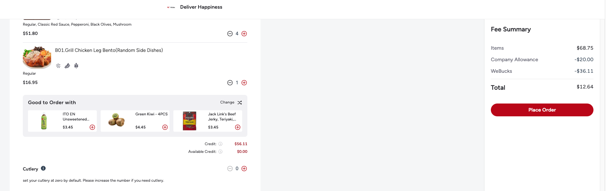Open the Credit info tooltip icon
This screenshot has width=606, height=191.
pos(220,144)
